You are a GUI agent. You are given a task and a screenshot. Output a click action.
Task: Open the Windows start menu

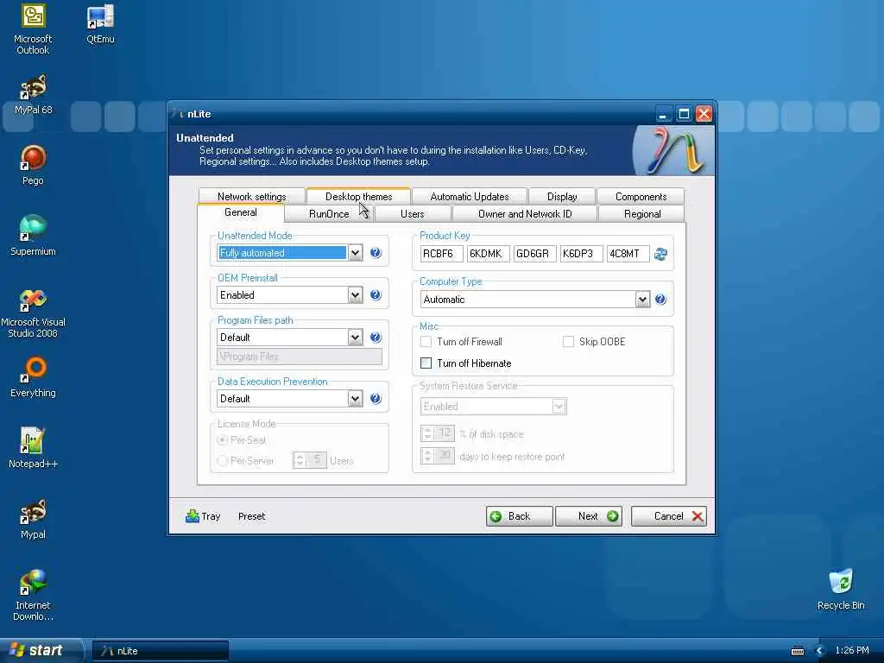(x=41, y=650)
